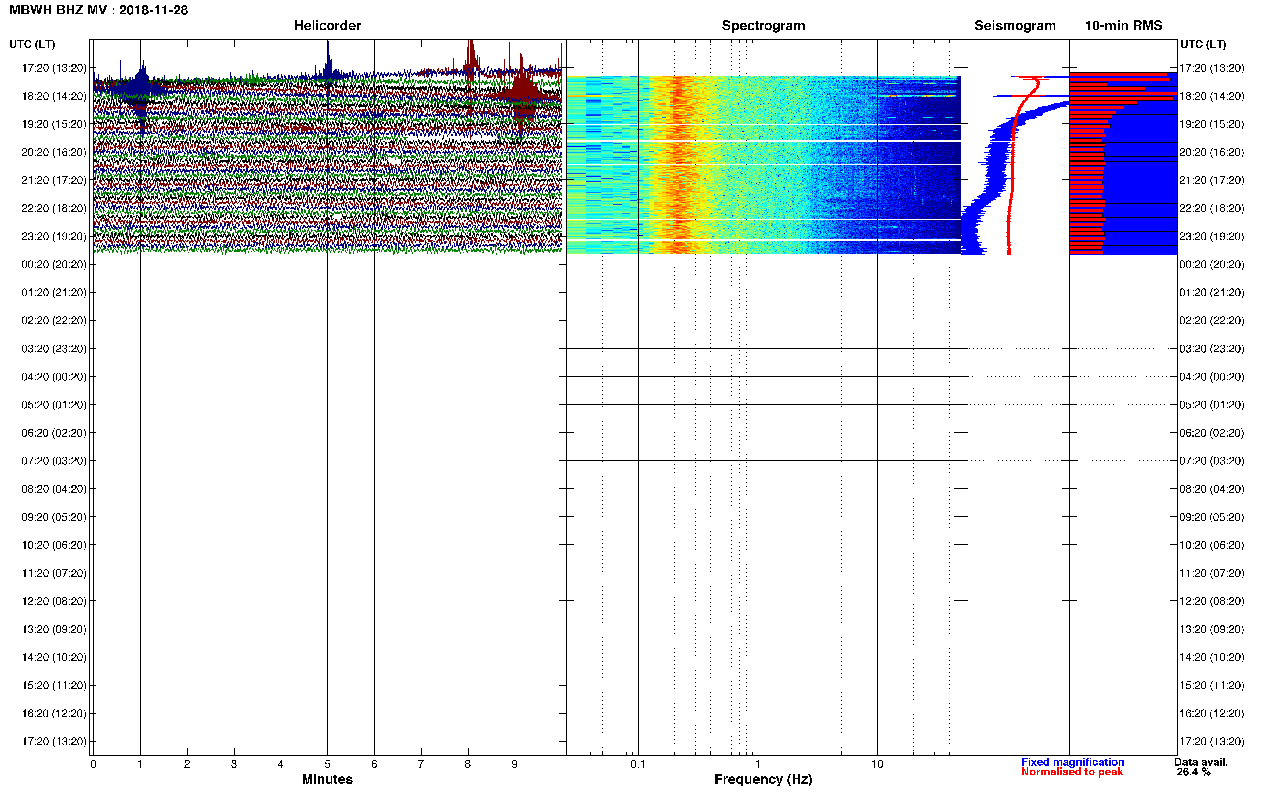
Task: Click the UTC (LT) header beside Helicorder
Action: pos(32,44)
